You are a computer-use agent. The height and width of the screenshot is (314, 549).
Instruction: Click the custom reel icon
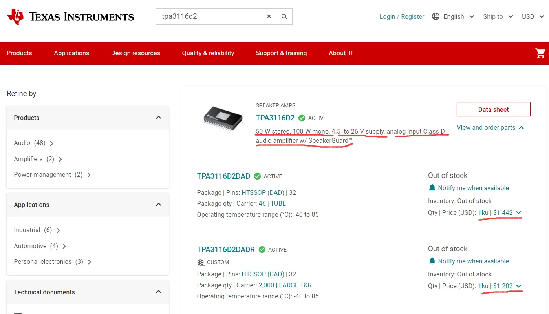201,262
